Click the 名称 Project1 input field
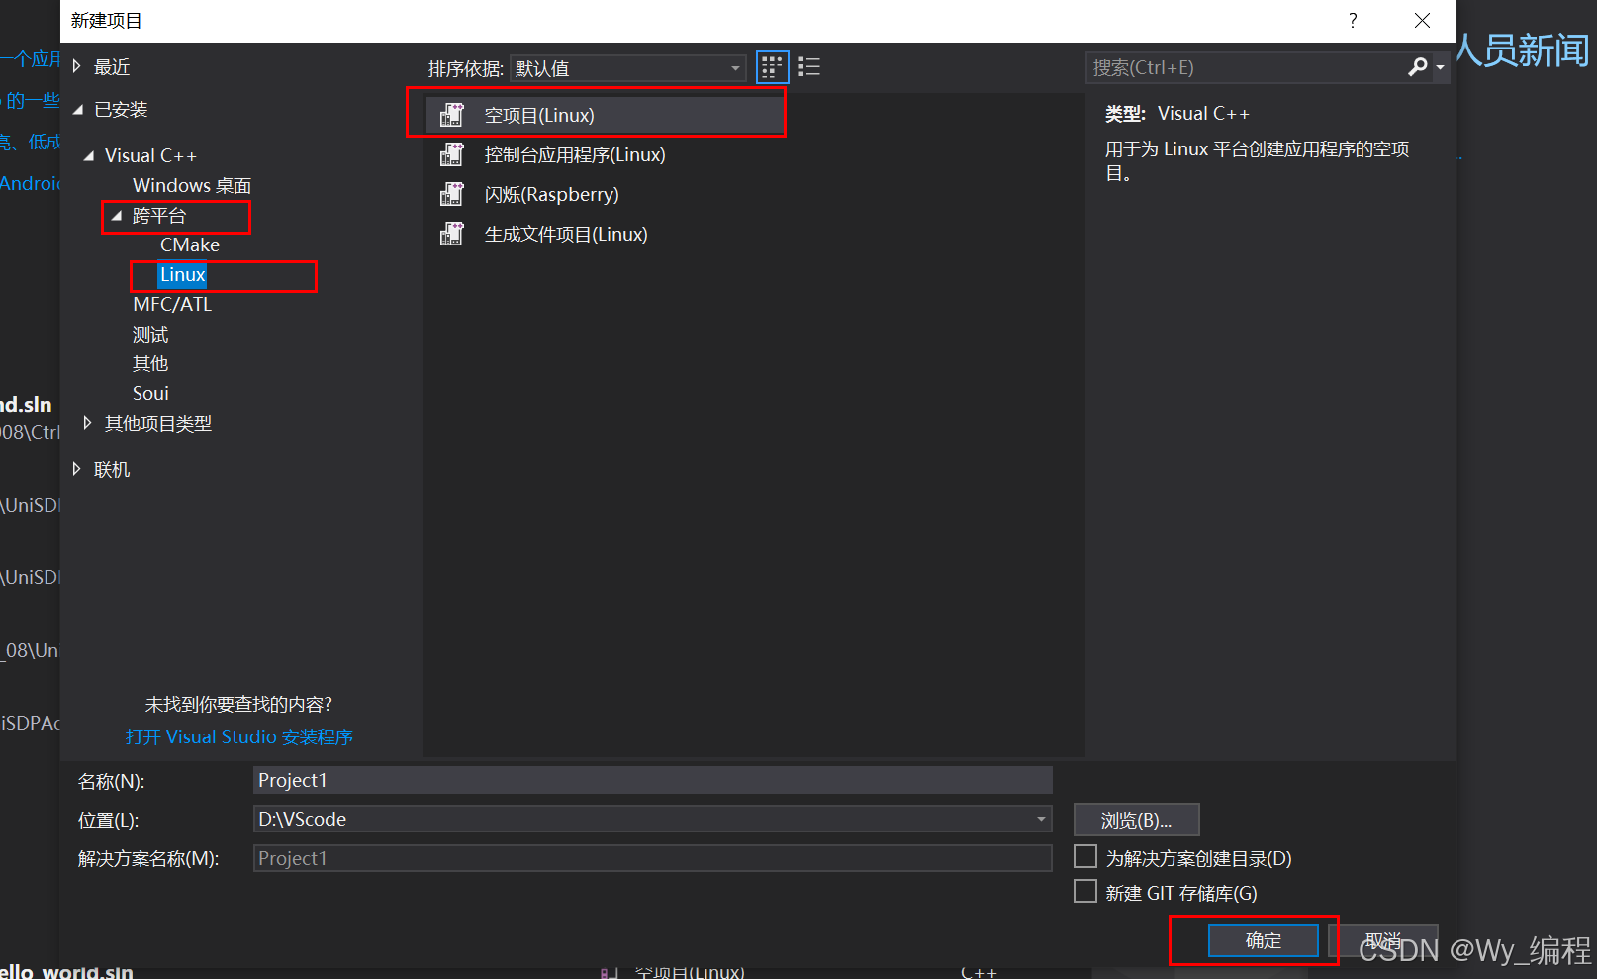The width and height of the screenshot is (1597, 979). point(652,780)
